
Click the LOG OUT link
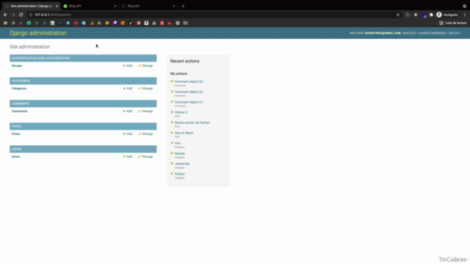coord(454,33)
